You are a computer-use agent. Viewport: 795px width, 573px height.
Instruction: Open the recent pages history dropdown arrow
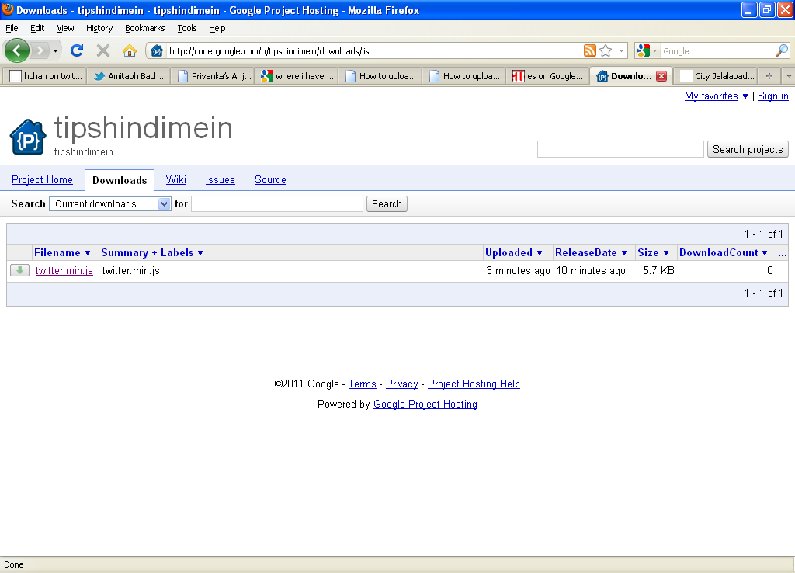click(55, 50)
